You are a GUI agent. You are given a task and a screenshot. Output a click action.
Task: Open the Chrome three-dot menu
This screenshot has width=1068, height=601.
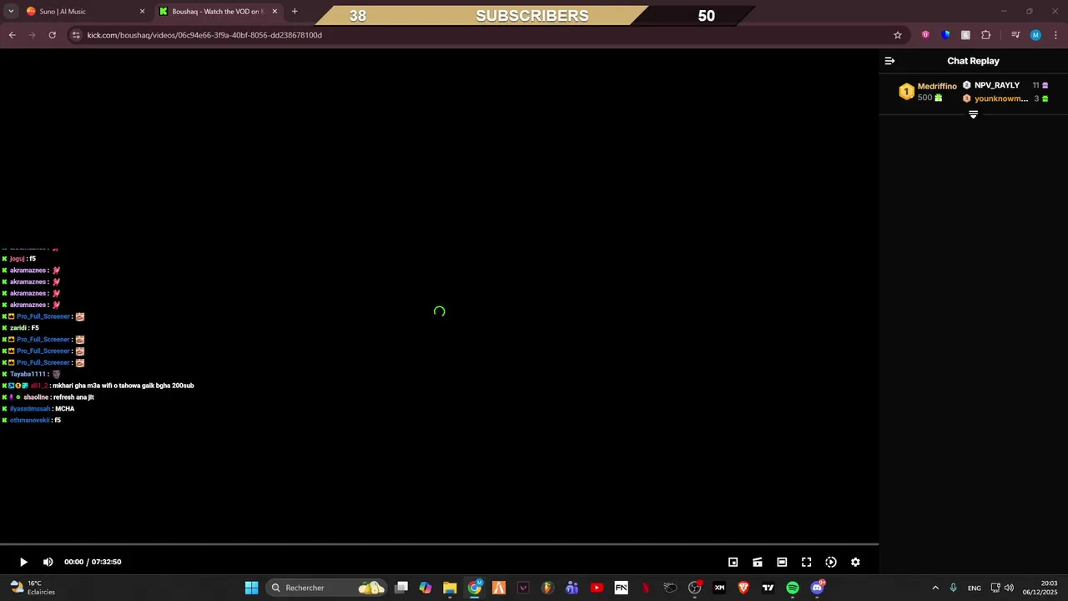click(1056, 35)
